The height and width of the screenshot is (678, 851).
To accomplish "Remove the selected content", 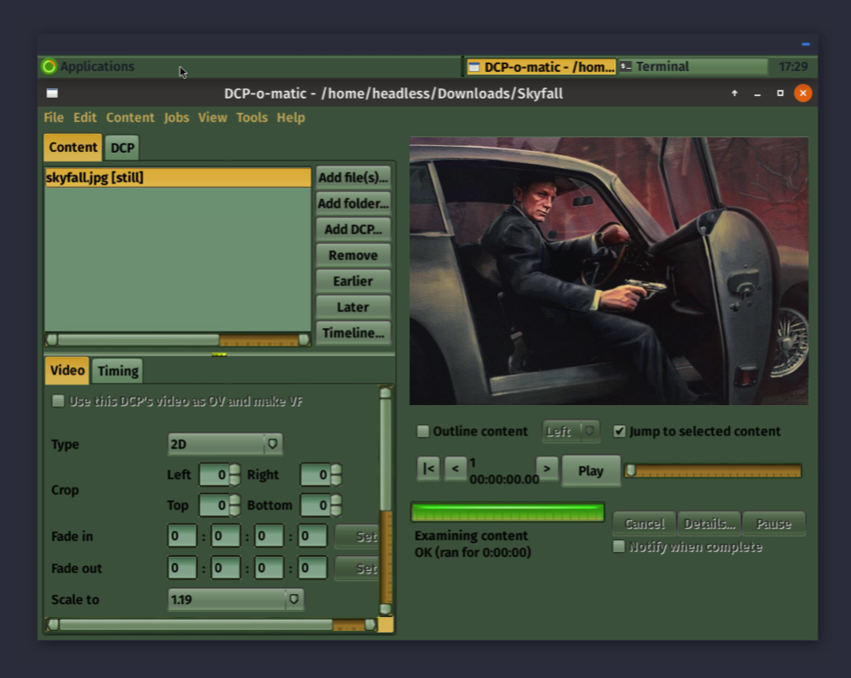I will tap(353, 256).
